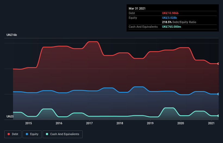This screenshot has width=223, height=143.
Task: Click the Equity row label in tooltip
Action: point(133,18)
